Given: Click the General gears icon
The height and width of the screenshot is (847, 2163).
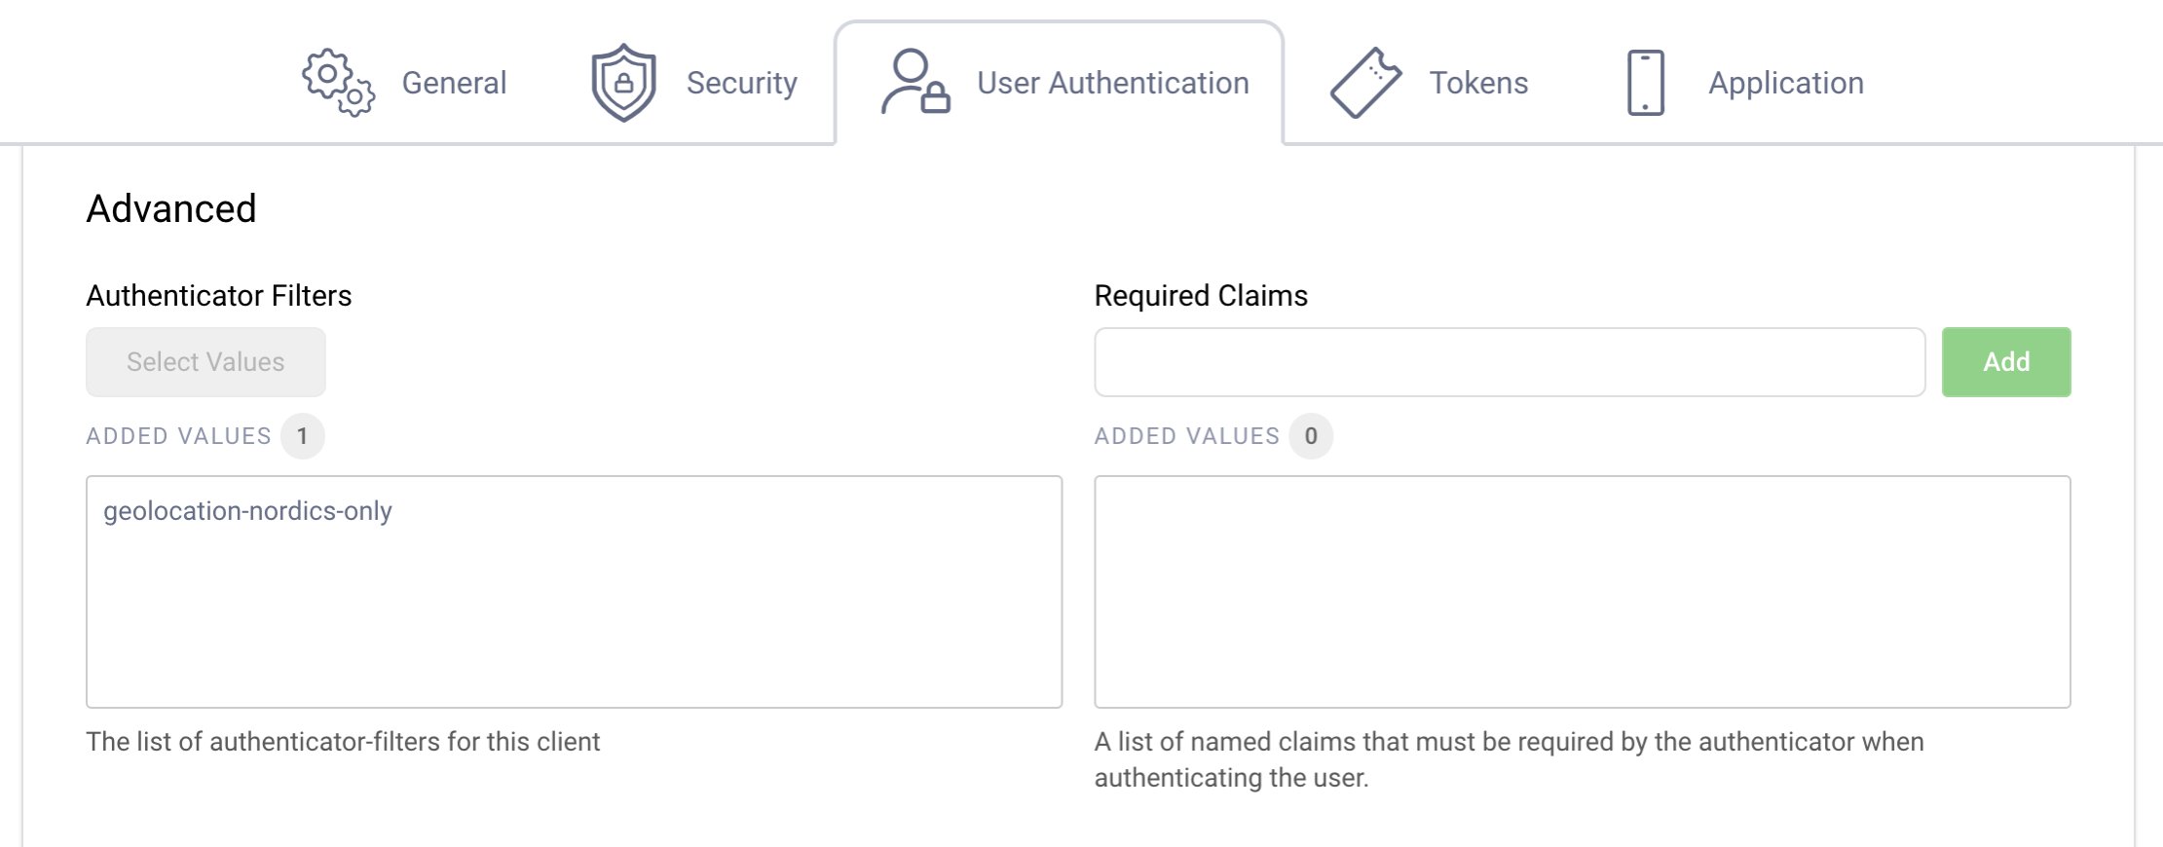Looking at the screenshot, I should tap(338, 83).
